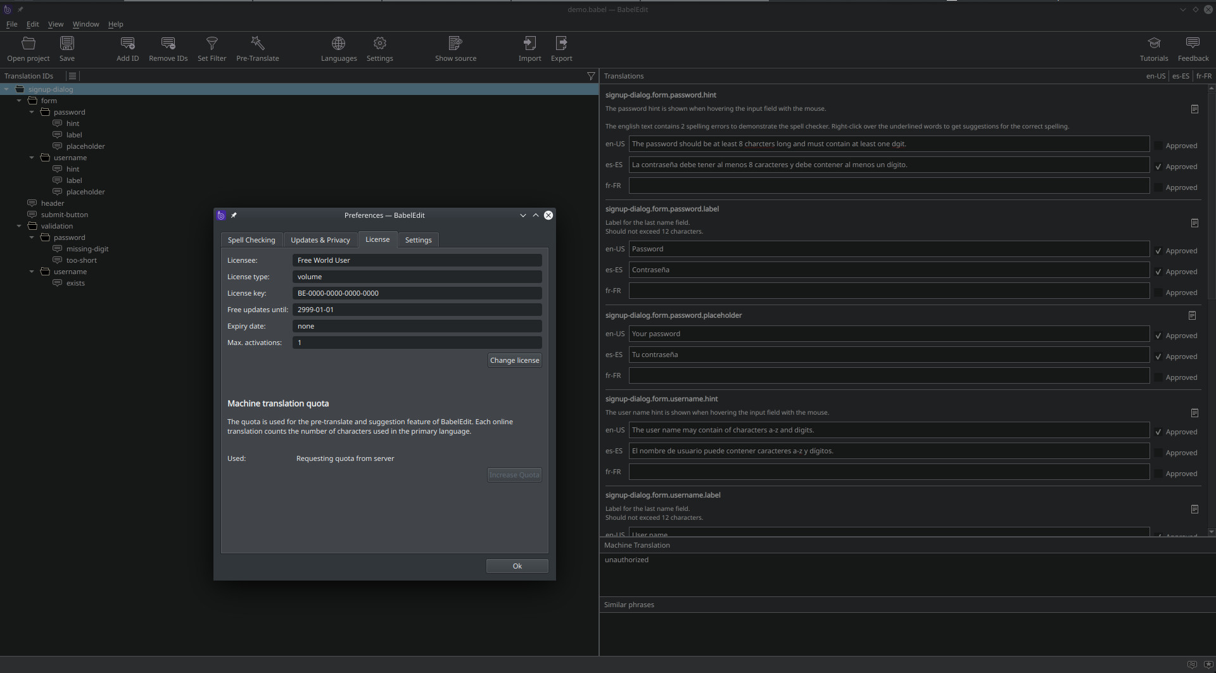This screenshot has width=1216, height=673.
Task: Open the Help menu
Action: 115,24
